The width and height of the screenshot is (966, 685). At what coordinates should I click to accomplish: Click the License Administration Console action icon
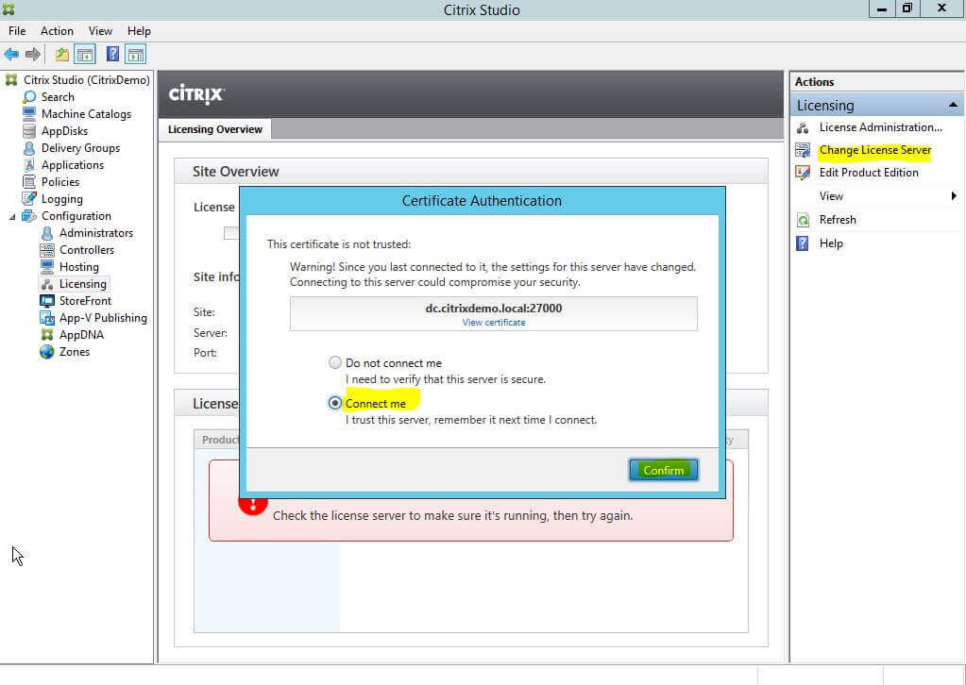point(803,127)
